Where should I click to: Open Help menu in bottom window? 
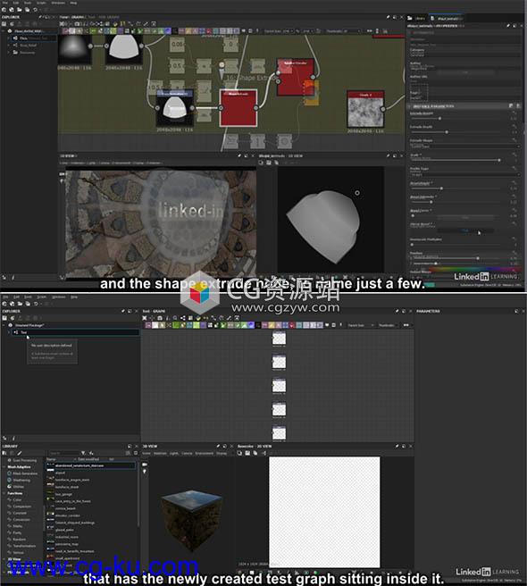[74, 297]
